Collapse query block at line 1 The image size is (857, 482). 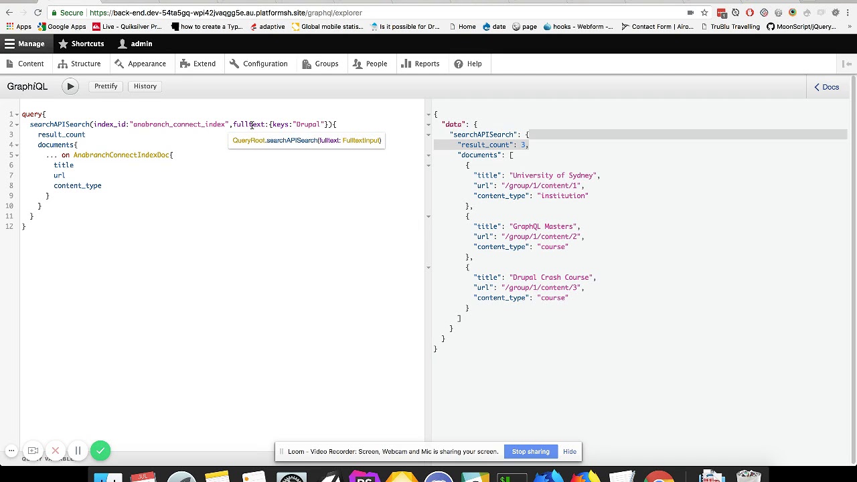17,114
